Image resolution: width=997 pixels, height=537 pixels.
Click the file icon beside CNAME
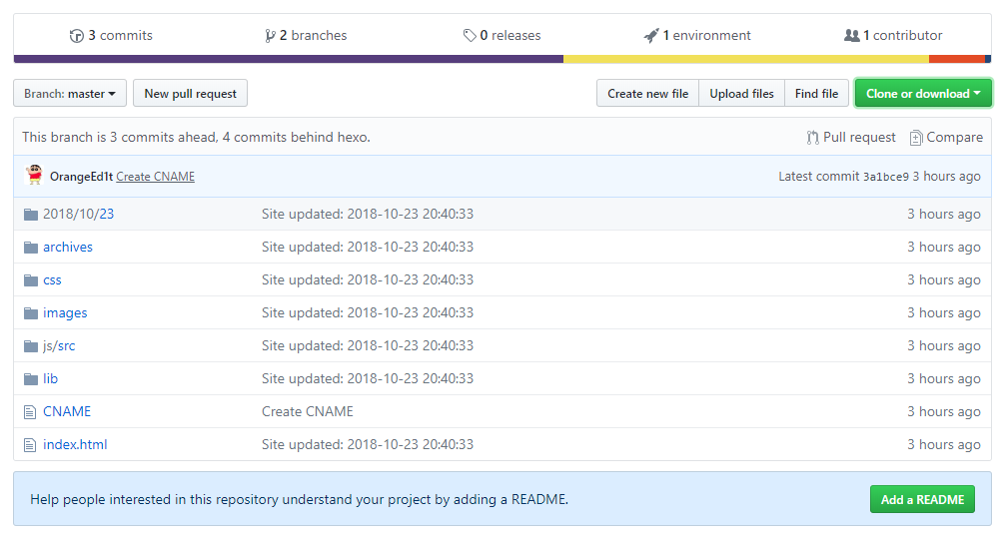[x=29, y=411]
